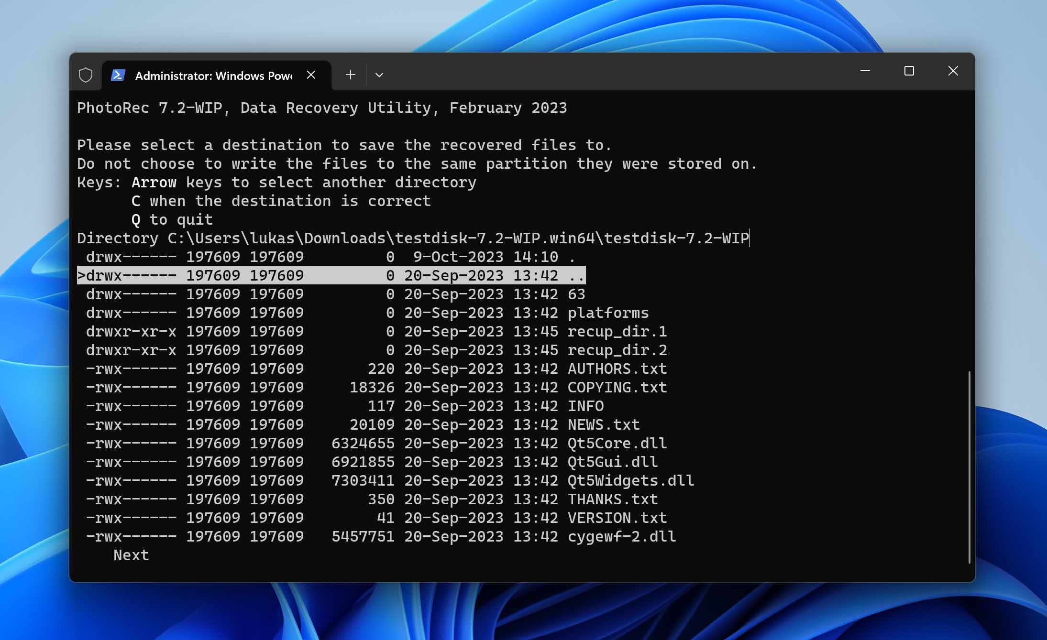The width and height of the screenshot is (1047, 640).
Task: Click the VERSION.txt file entry
Action: pyautogui.click(x=376, y=518)
